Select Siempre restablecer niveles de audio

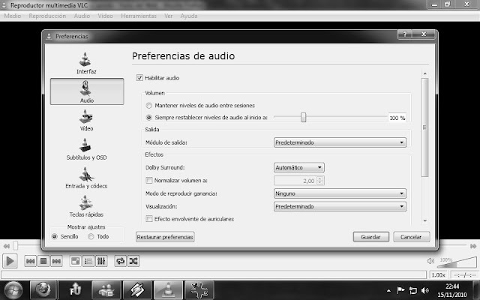click(x=149, y=118)
